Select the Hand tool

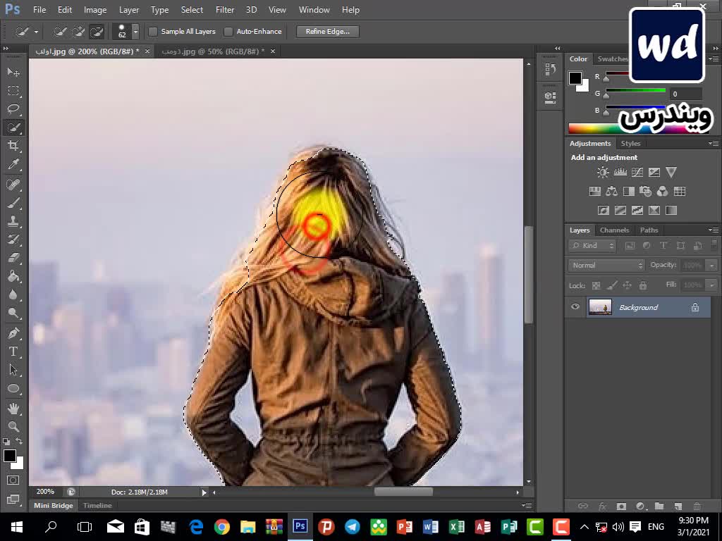pyautogui.click(x=13, y=408)
